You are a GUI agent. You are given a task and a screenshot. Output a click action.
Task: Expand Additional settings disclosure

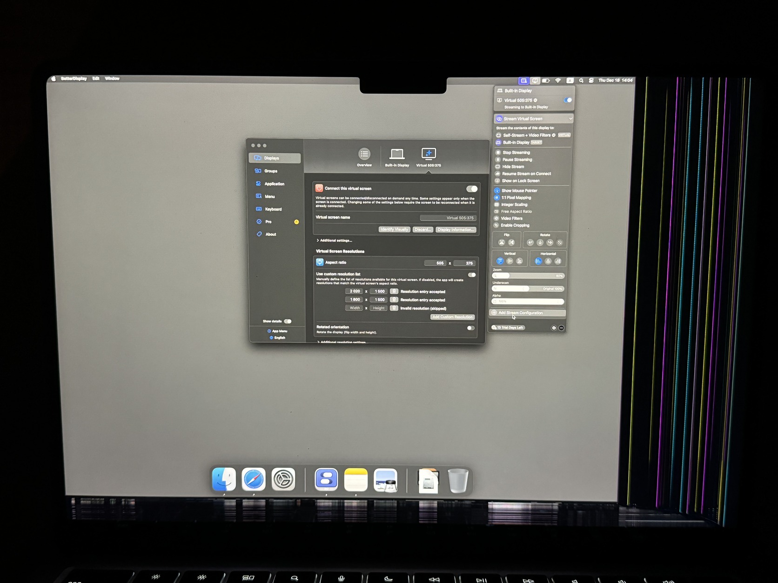click(x=334, y=240)
